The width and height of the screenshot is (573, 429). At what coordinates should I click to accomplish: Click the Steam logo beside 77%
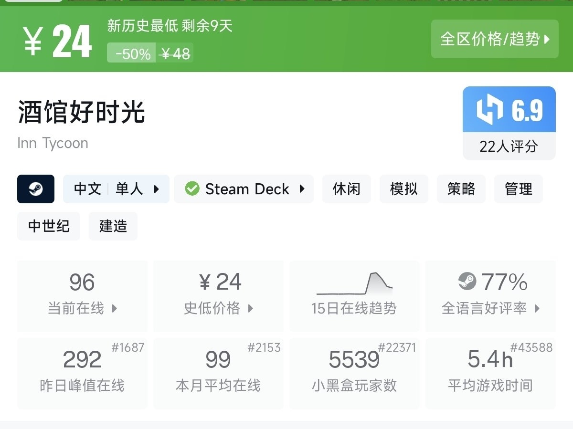[467, 281]
